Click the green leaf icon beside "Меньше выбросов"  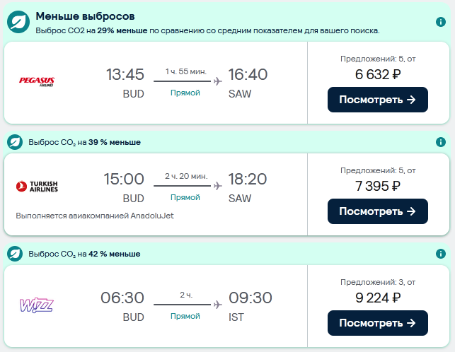click(x=18, y=22)
